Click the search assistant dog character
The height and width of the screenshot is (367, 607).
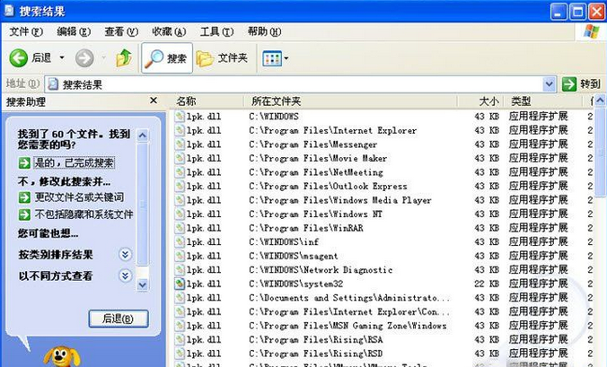[62, 356]
